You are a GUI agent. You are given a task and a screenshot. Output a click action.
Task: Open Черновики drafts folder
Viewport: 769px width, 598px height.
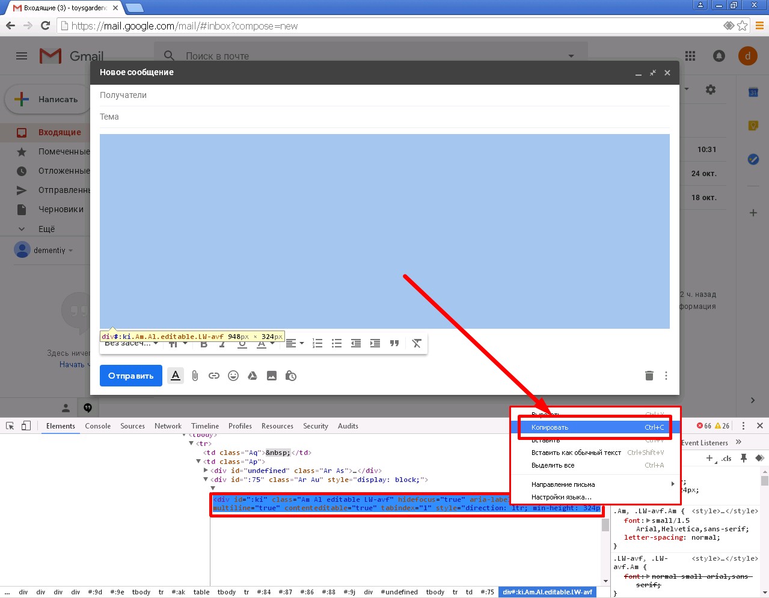coord(61,209)
